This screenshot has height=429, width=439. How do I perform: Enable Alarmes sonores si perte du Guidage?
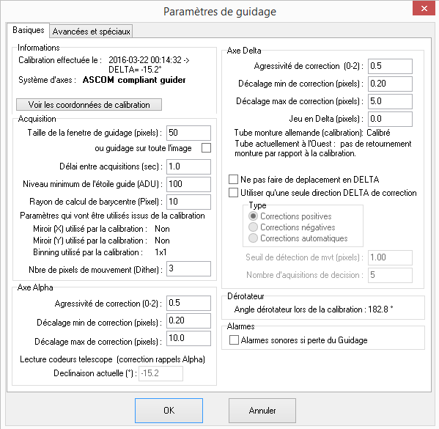(x=234, y=340)
